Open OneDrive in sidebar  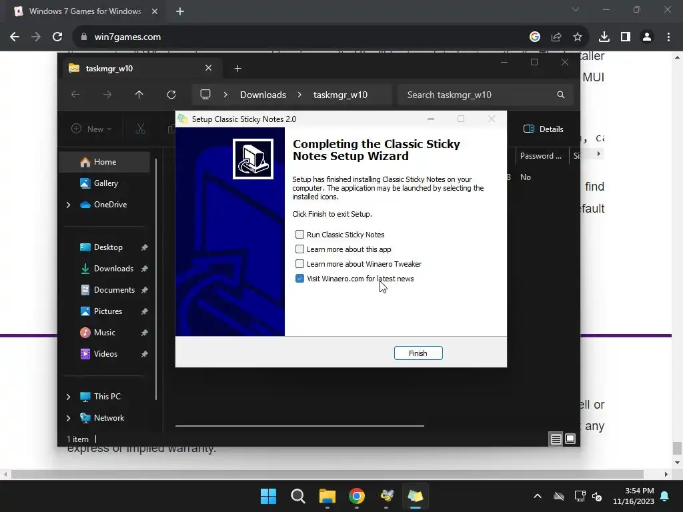click(110, 205)
